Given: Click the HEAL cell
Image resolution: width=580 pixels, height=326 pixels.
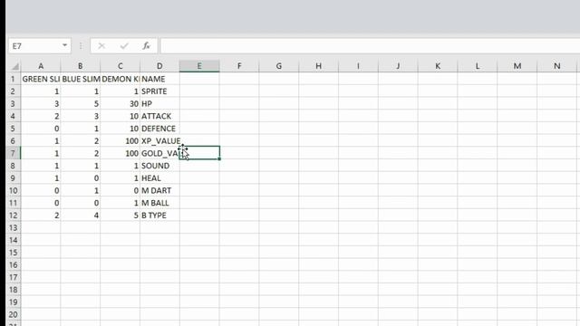Looking at the screenshot, I should pyautogui.click(x=159, y=177).
